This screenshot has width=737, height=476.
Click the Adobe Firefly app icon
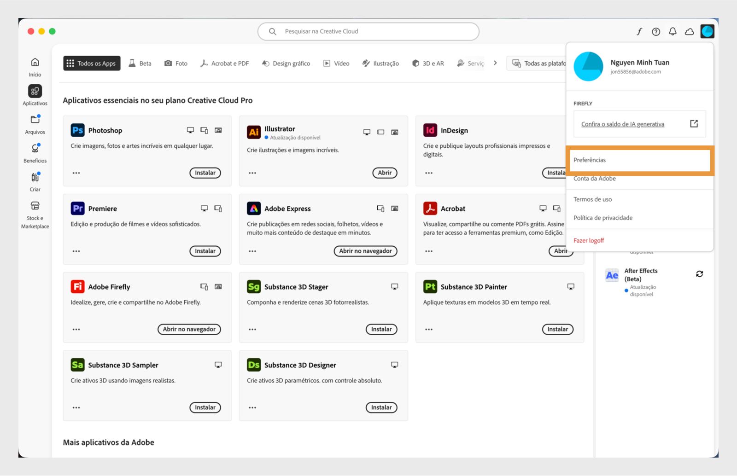tap(77, 287)
